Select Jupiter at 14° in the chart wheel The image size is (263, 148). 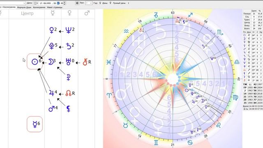194,102
